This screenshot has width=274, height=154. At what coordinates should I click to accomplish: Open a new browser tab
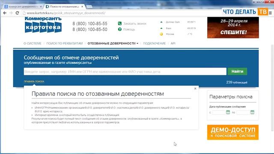pos(89,6)
